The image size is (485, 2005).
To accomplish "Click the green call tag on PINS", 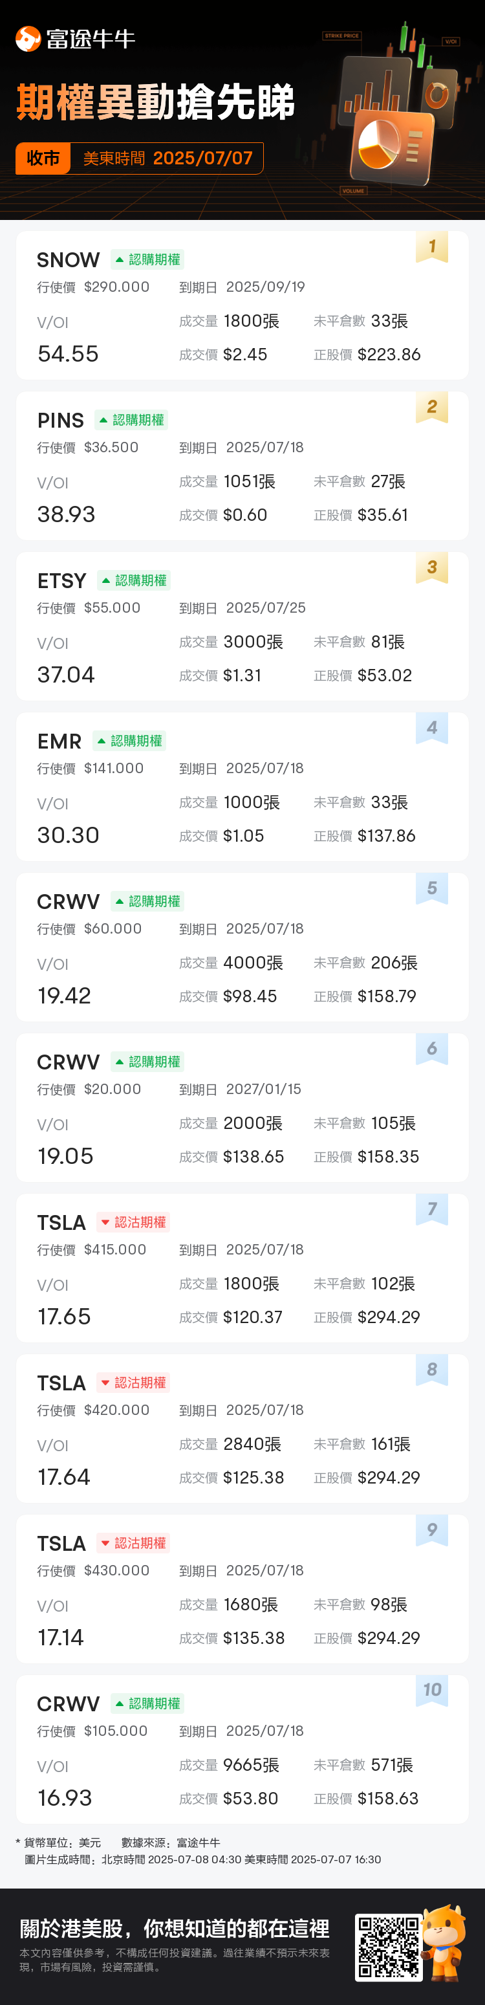I will [131, 421].
